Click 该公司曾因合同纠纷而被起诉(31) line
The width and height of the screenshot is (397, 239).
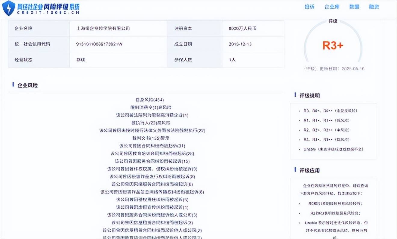(x=152, y=146)
